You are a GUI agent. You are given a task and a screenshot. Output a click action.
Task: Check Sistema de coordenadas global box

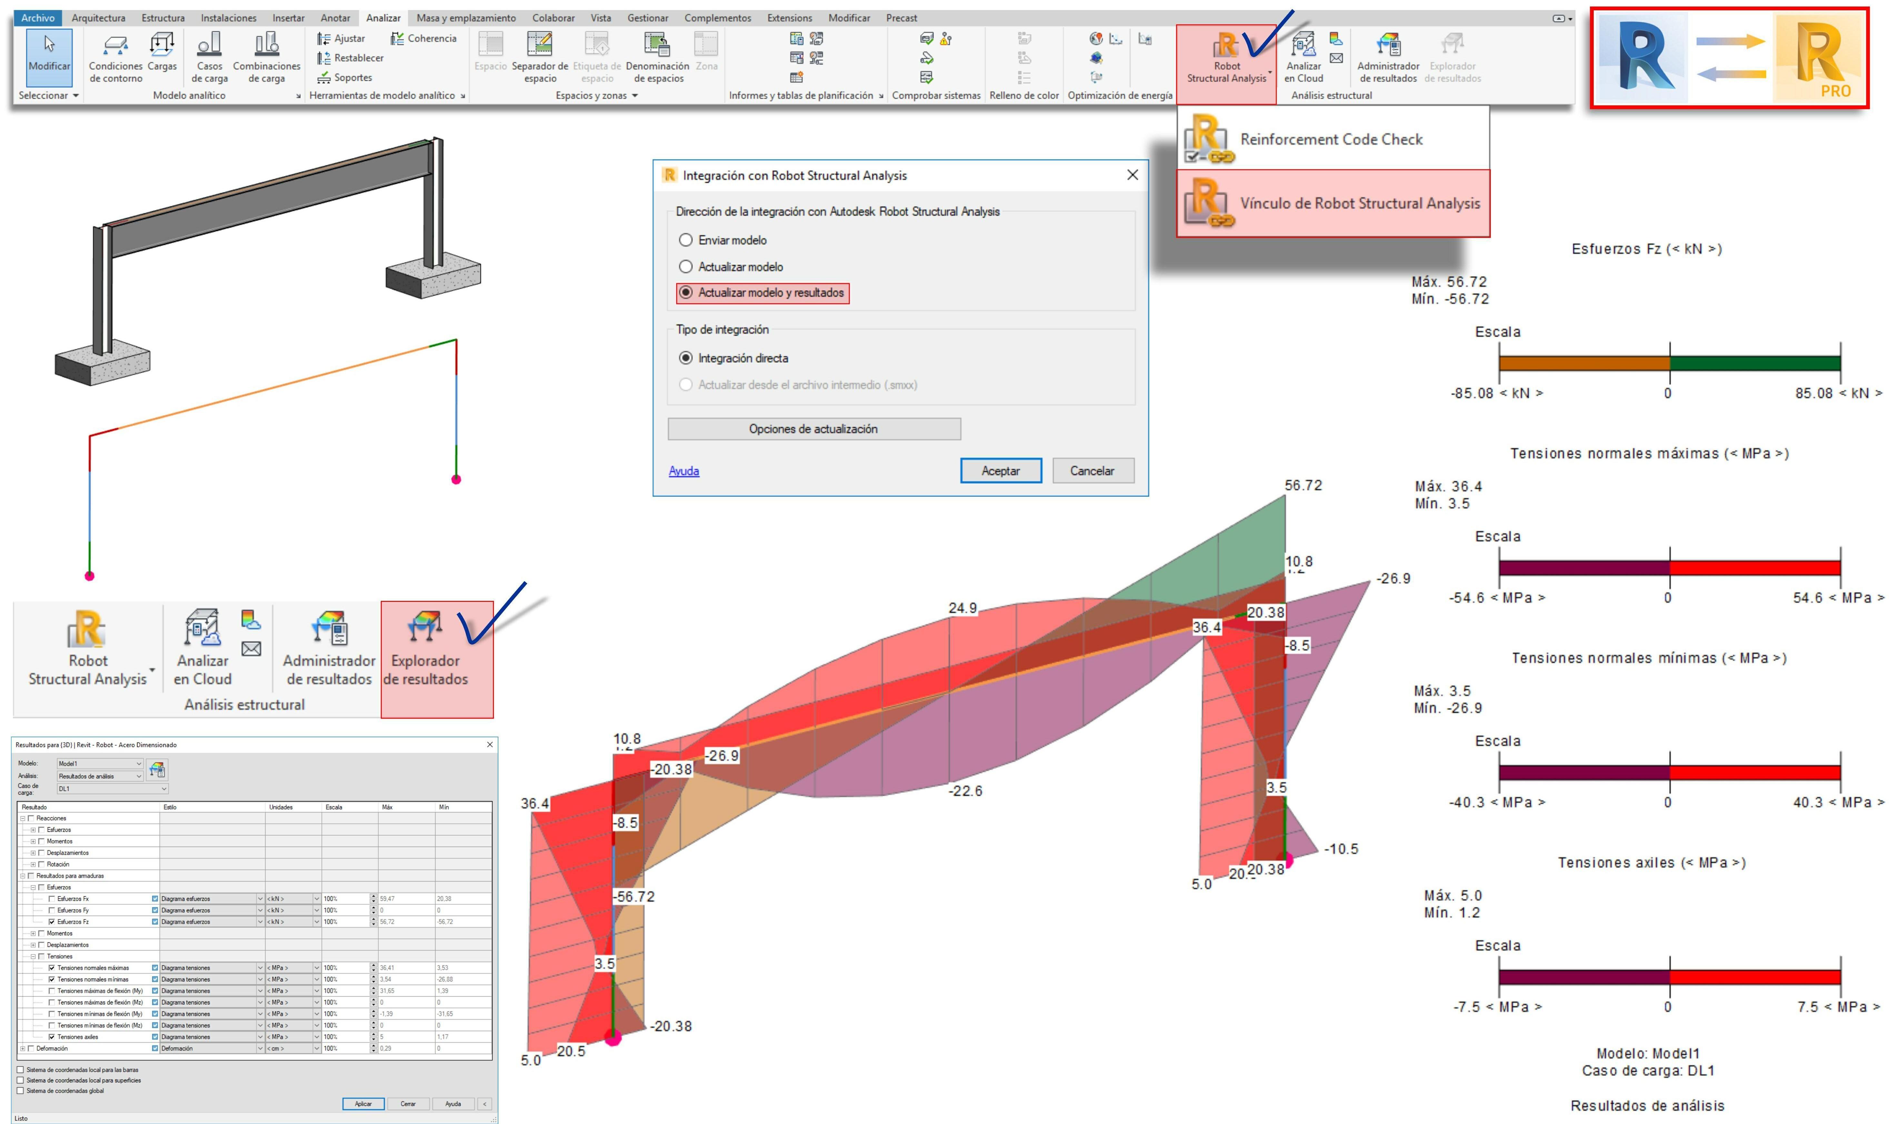20,1091
